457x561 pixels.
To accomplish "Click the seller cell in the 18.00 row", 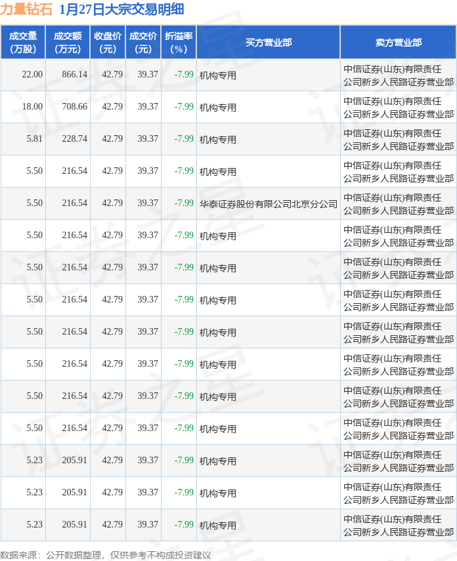I will pyautogui.click(x=399, y=108).
